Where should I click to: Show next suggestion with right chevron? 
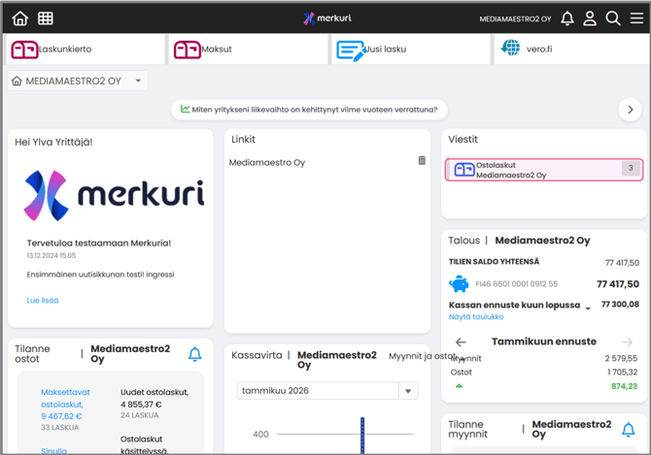(x=630, y=110)
